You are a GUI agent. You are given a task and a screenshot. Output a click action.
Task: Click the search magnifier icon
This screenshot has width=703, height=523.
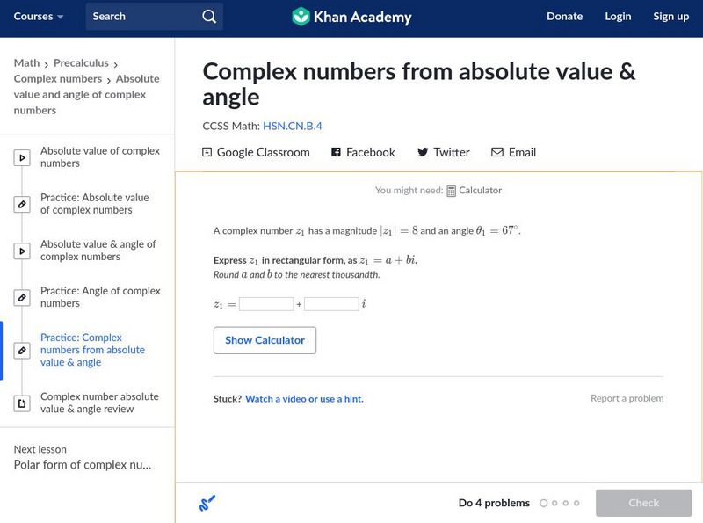tap(208, 17)
